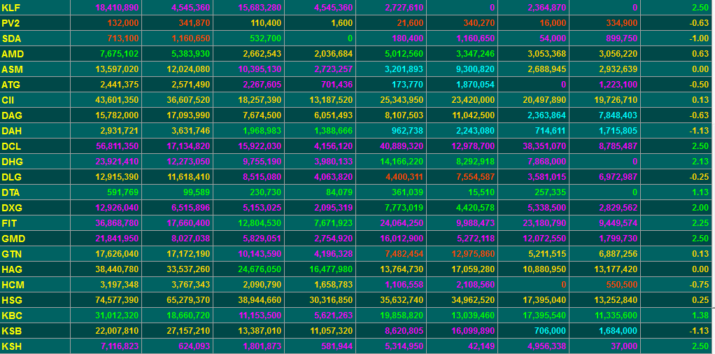715x354 pixels.
Task: Select the -0.25 change value for DLG
Action: [x=699, y=178]
